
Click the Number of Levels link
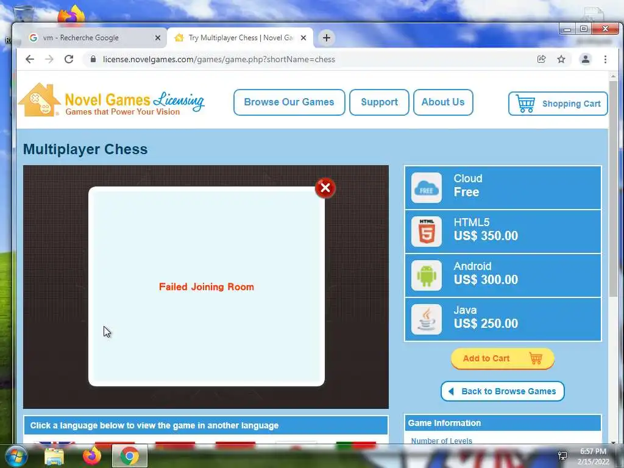[441, 441]
